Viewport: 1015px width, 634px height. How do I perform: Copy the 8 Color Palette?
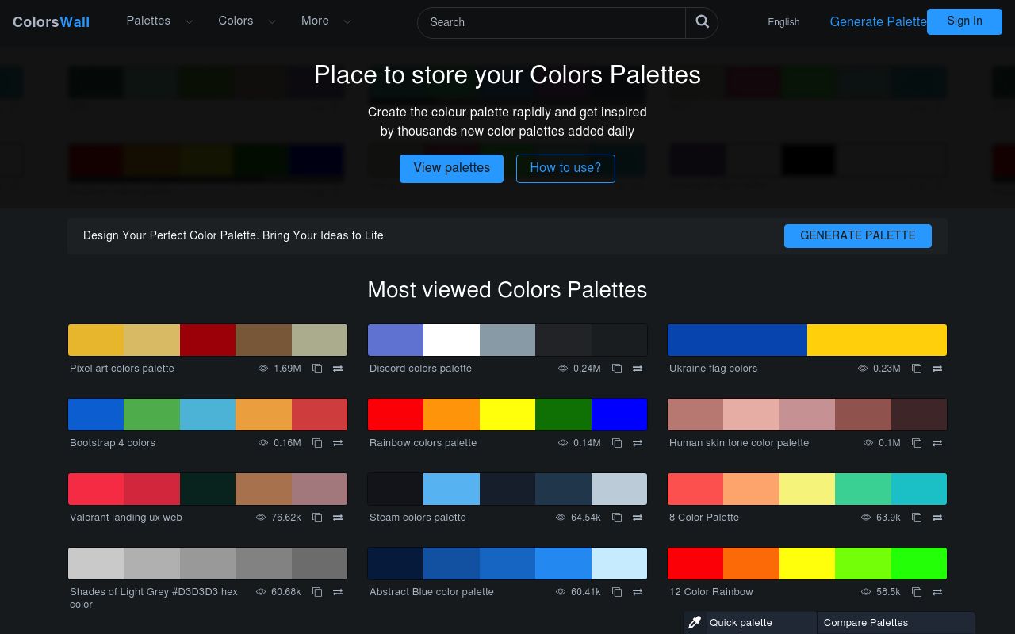pos(917,518)
